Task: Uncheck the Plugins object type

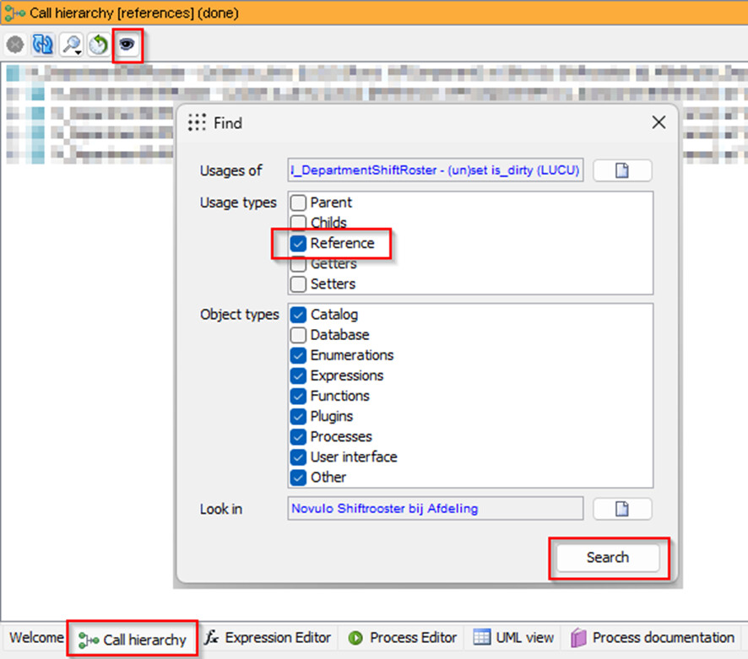Action: [298, 416]
